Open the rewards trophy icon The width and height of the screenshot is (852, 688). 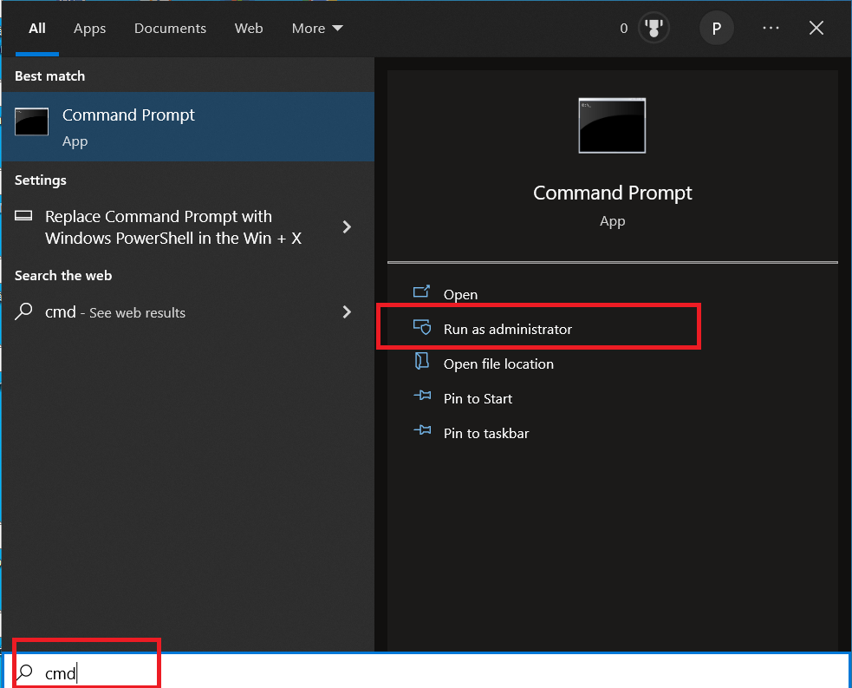tap(654, 29)
